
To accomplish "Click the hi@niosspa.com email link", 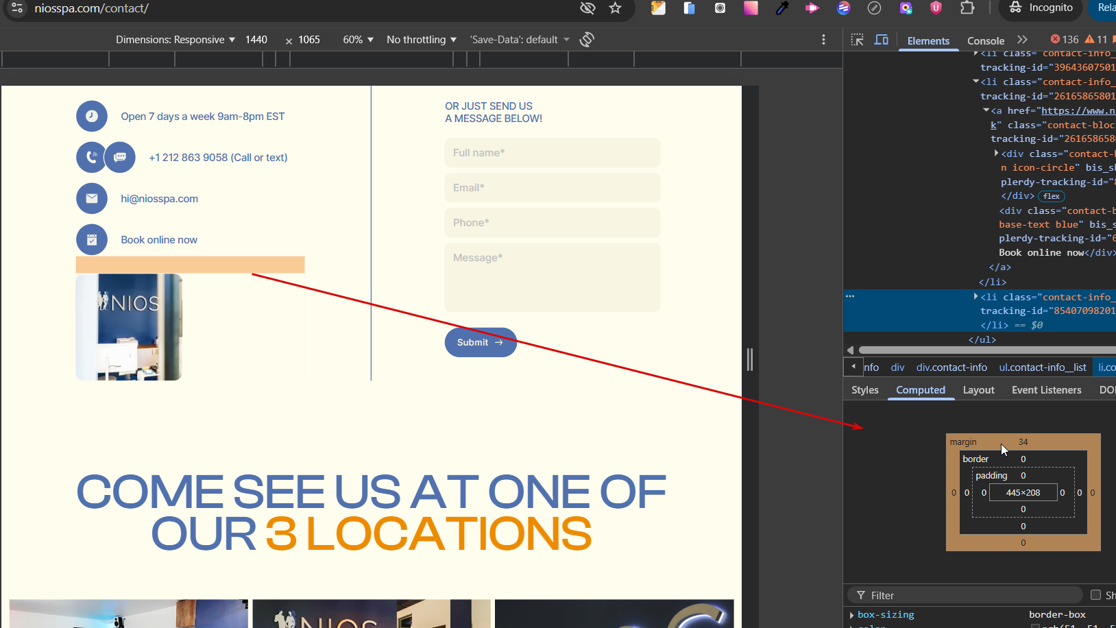I will tap(159, 199).
